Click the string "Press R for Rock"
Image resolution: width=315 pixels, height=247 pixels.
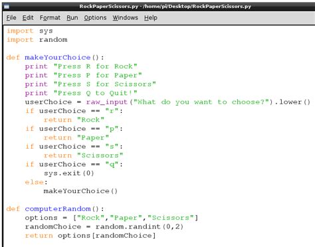[95, 66]
